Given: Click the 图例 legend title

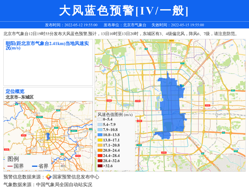Looking at the screenshot, I should 13,159.
